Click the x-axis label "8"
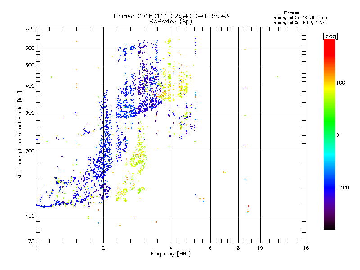Viewport: 360px width, 270px height. click(238, 248)
